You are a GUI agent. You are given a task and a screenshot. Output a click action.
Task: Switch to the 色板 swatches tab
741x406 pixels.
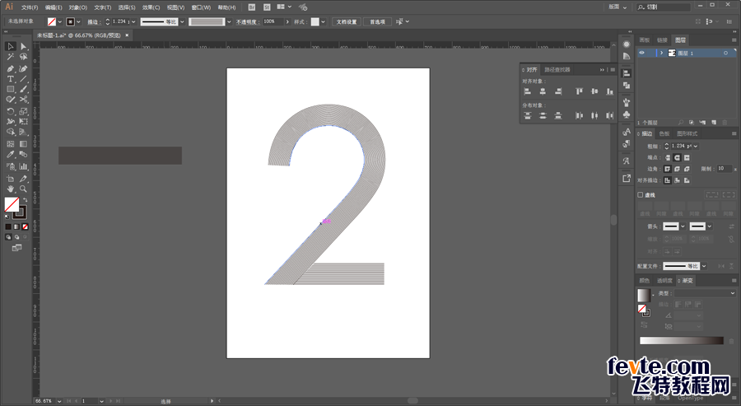tap(664, 133)
